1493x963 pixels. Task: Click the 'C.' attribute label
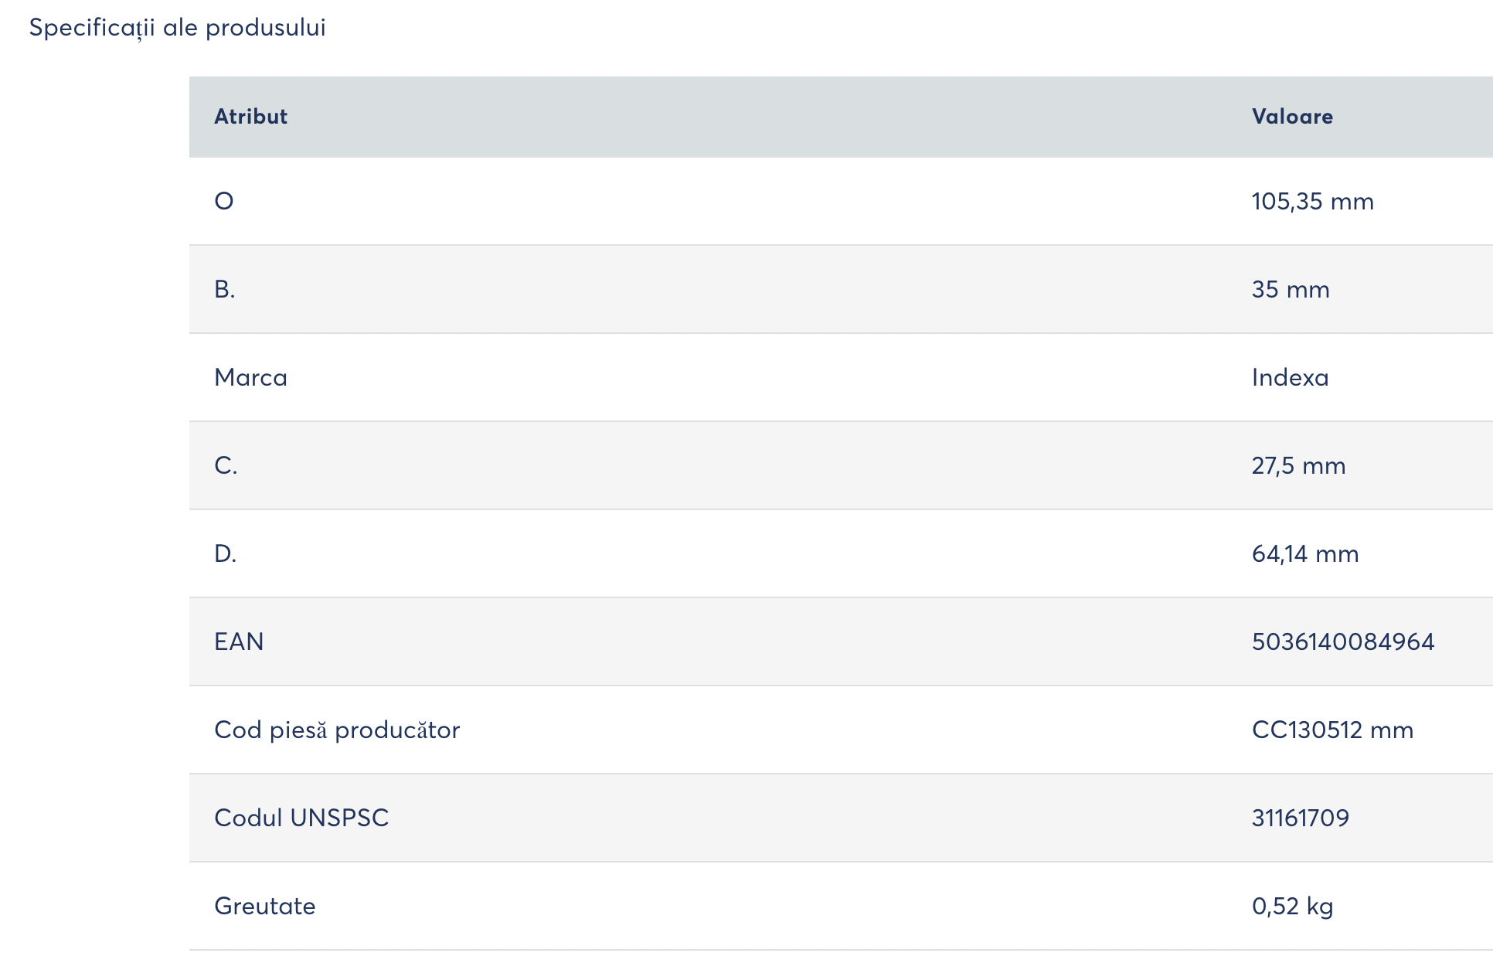tap(226, 466)
